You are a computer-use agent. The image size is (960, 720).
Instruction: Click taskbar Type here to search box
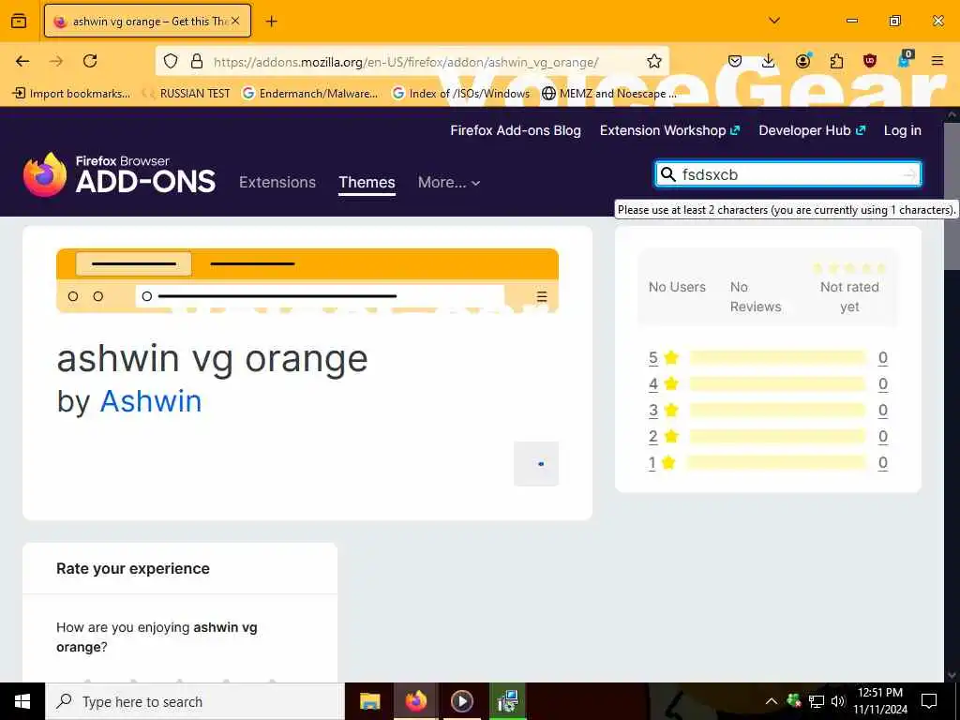[195, 701]
